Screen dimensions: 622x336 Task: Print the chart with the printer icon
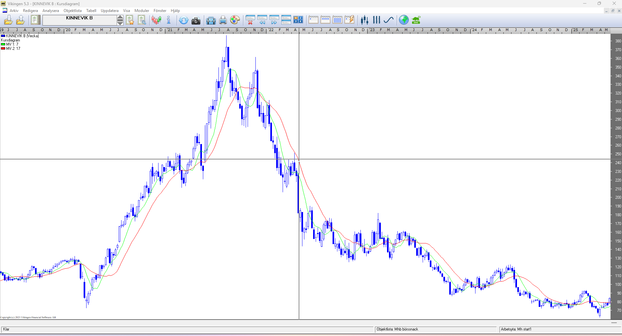[223, 20]
